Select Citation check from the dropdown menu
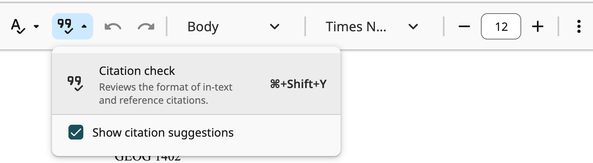This screenshot has height=163, width=593. 196,84
